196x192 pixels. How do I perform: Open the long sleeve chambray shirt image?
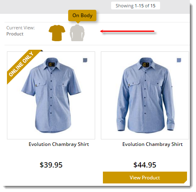145,95
